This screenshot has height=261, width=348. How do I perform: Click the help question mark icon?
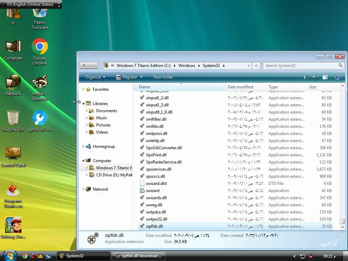pos(337,77)
